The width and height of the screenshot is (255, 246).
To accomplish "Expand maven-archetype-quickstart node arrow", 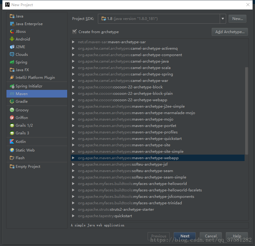I will click(x=73, y=139).
